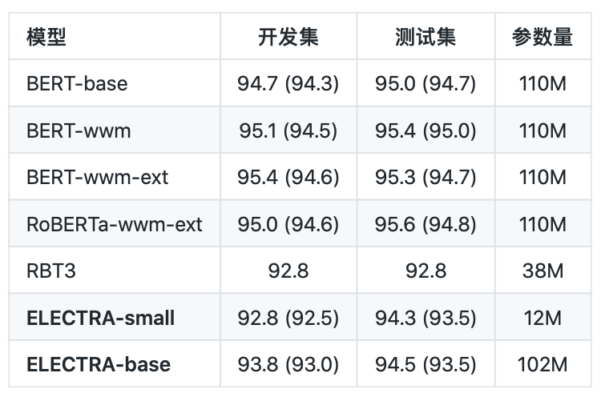Click the 95.4 (94.6) dev score
The image size is (601, 397).
click(288, 177)
